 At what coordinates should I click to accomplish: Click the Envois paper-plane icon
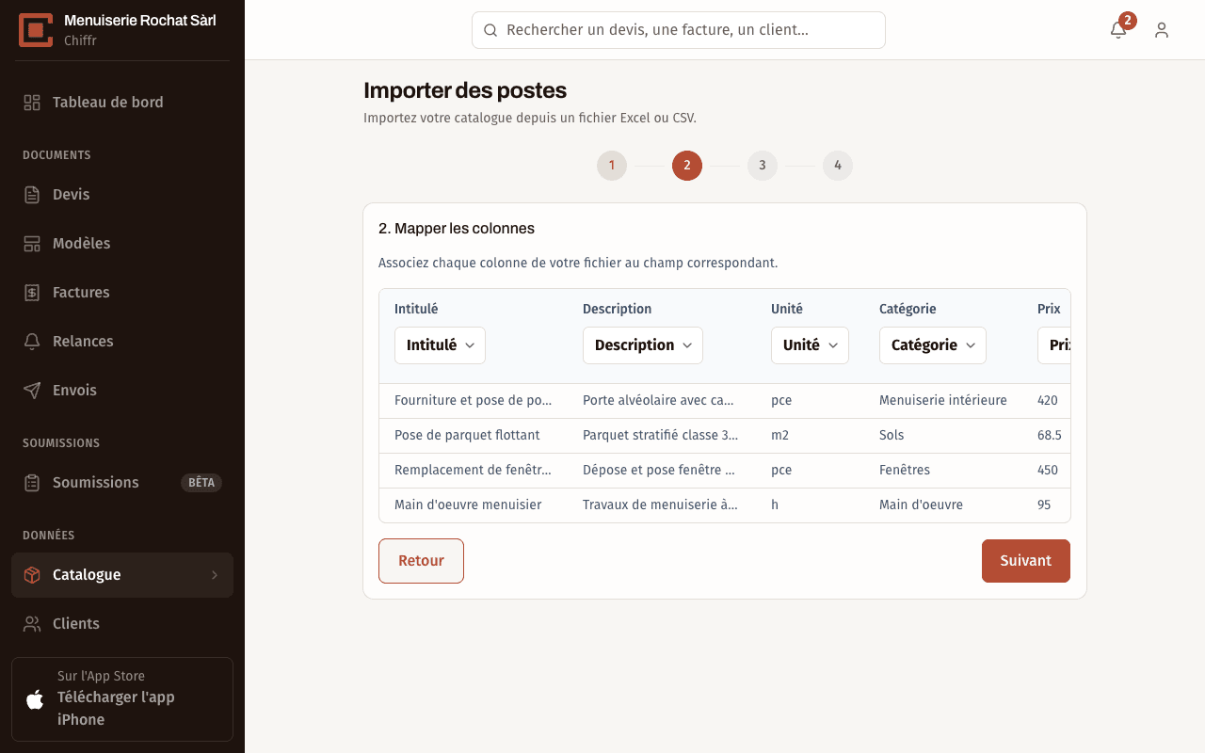tap(32, 391)
